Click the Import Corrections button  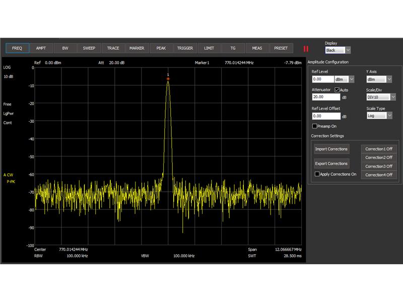point(331,149)
